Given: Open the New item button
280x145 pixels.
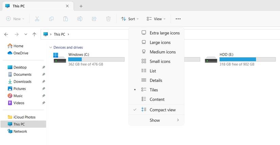Looking at the screenshot, I should (15, 19).
